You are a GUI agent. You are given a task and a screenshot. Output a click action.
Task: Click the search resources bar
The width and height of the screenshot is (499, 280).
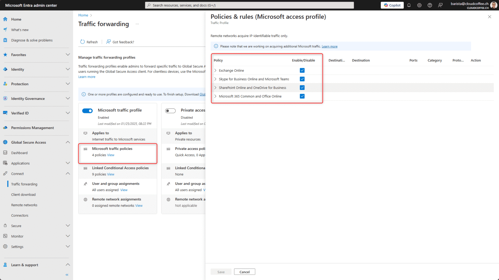(249, 5)
